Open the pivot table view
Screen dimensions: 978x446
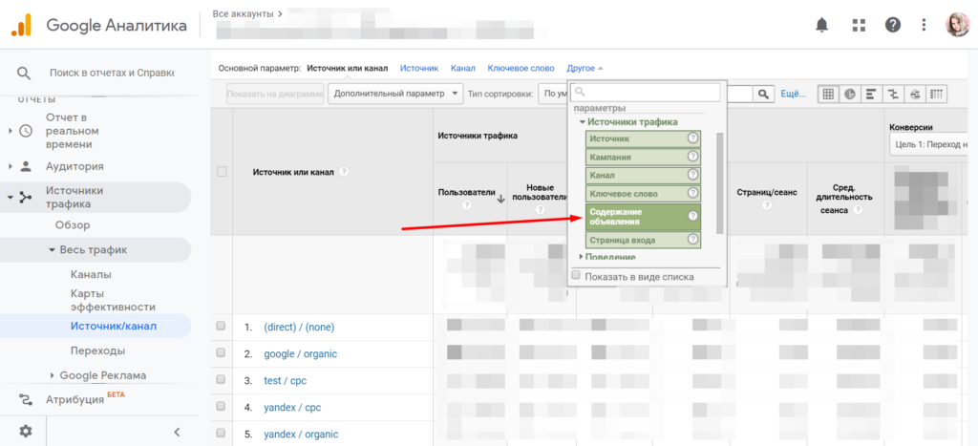(937, 94)
